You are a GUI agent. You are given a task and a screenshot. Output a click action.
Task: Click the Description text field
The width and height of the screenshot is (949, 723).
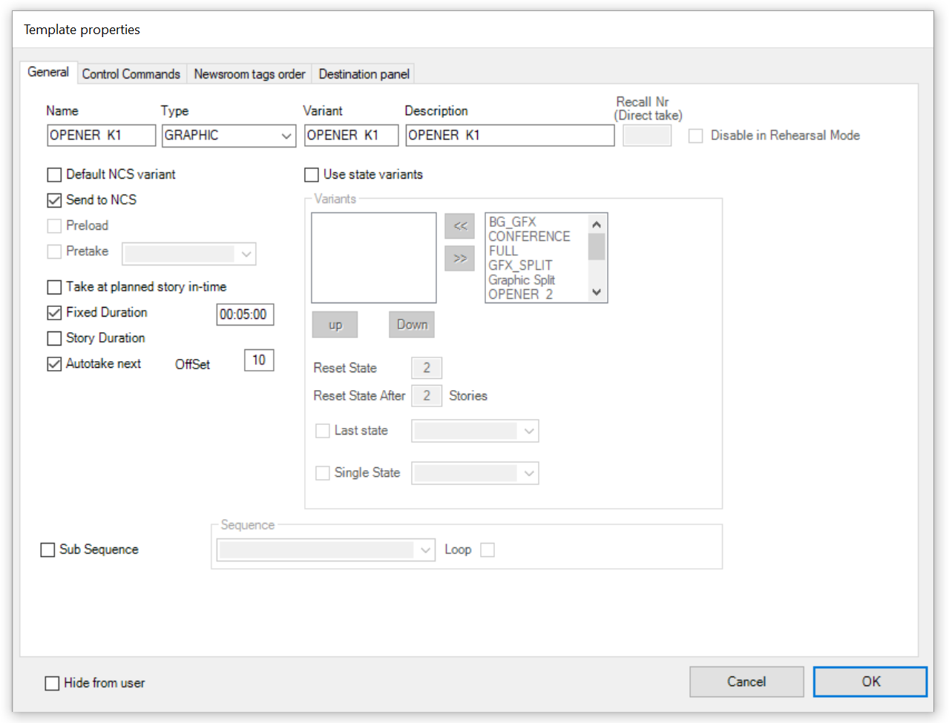pyautogui.click(x=509, y=136)
